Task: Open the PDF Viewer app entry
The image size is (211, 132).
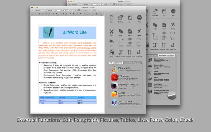Action: pos(125,77)
